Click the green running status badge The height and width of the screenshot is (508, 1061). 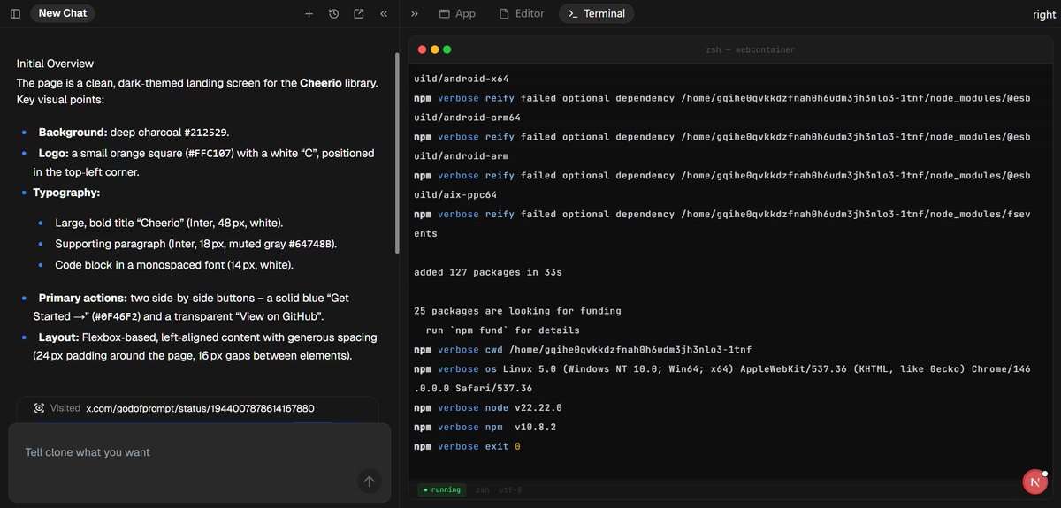tap(441, 489)
